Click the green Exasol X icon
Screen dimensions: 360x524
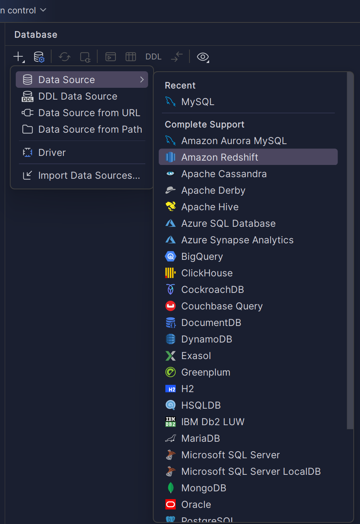(171, 356)
